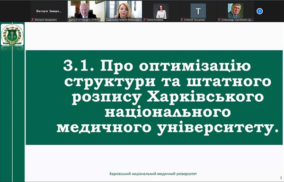Click the university crest logo on slide
The image size is (284, 182).
point(12,35)
